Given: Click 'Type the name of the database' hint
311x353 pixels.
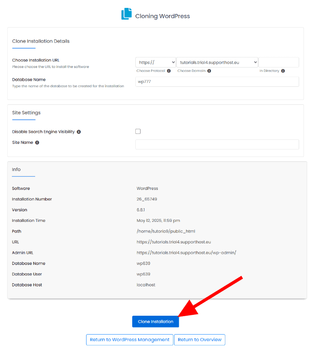Looking at the screenshot, I should click(x=68, y=86).
